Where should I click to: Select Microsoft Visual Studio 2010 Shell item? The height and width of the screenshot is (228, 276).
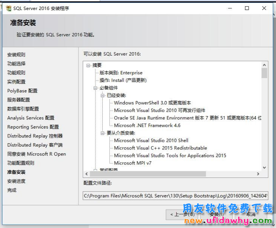151,140
